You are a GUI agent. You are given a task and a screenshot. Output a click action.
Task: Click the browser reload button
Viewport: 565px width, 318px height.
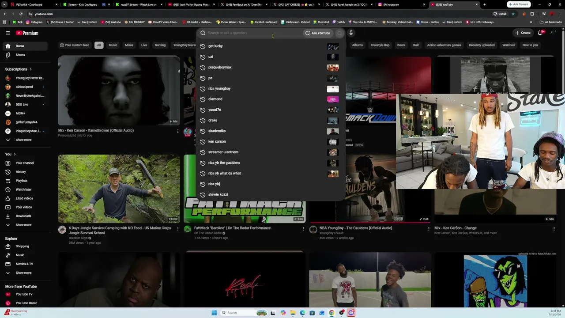point(22,14)
